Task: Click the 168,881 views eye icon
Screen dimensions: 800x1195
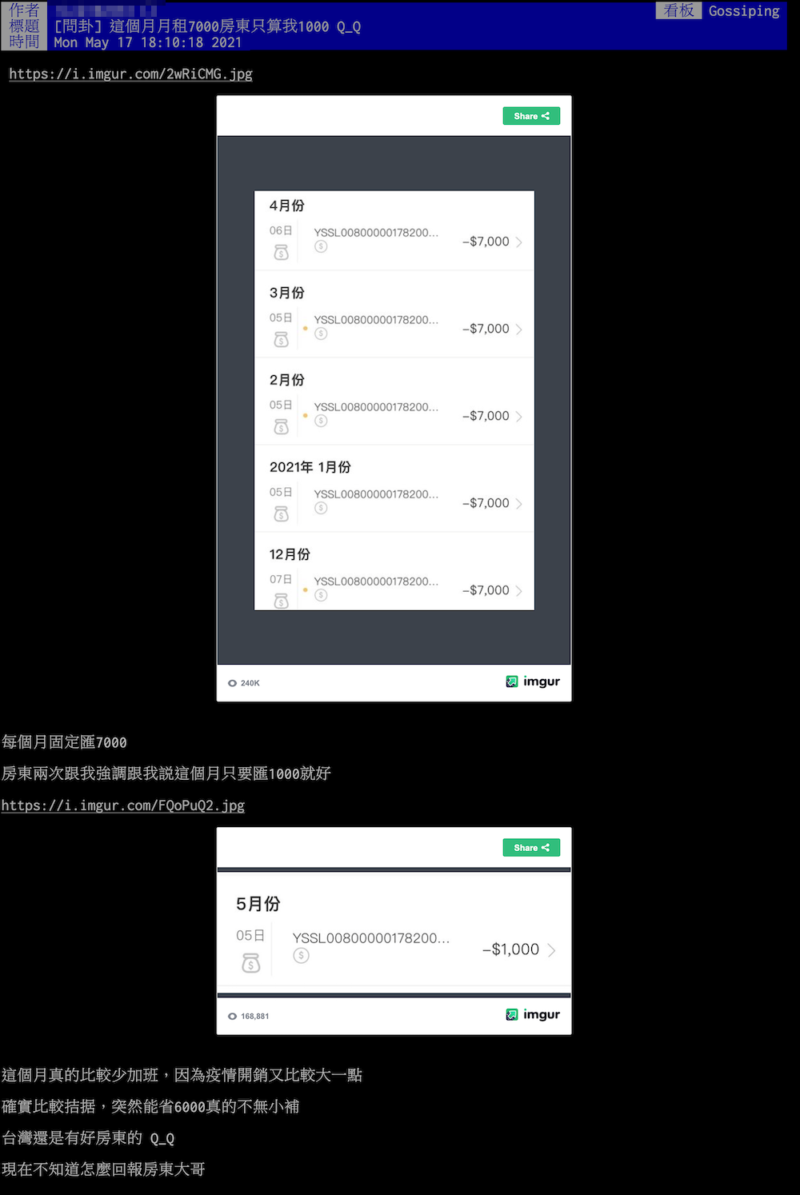Action: tap(232, 1016)
